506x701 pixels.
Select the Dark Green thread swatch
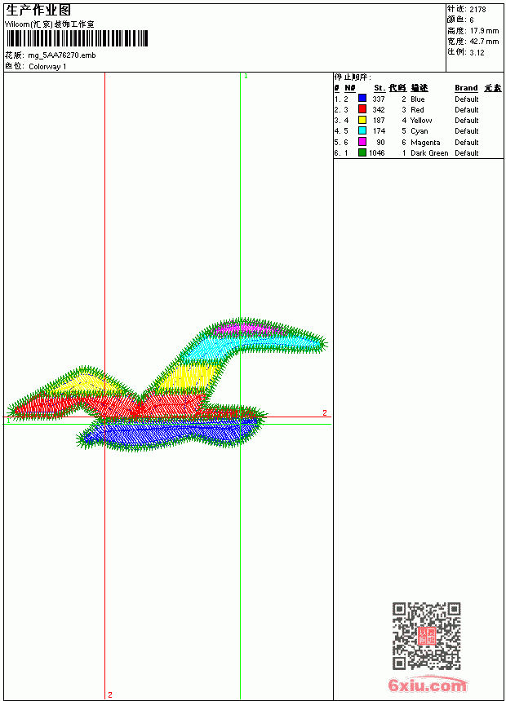pyautogui.click(x=362, y=152)
